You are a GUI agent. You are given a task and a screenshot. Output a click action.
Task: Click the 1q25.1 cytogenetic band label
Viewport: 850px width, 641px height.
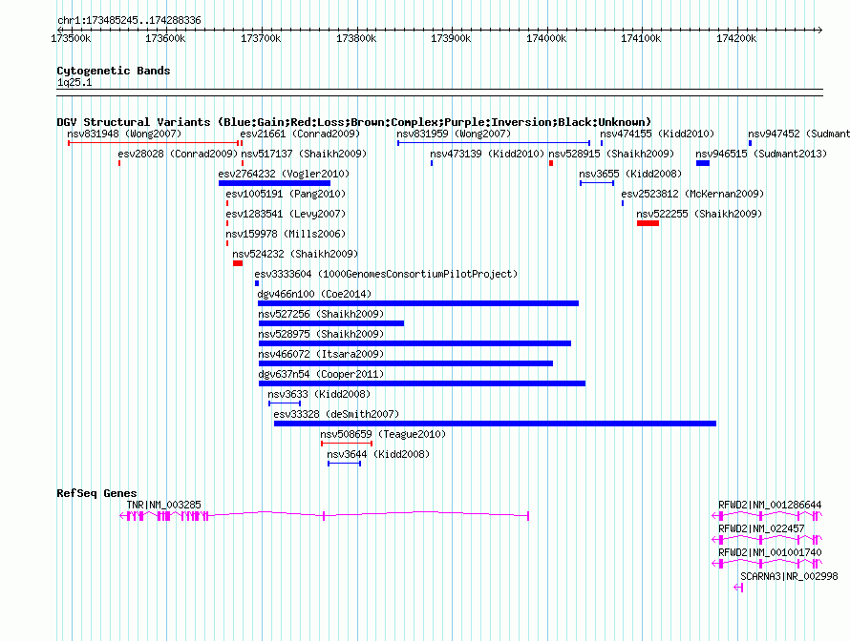coord(74,82)
